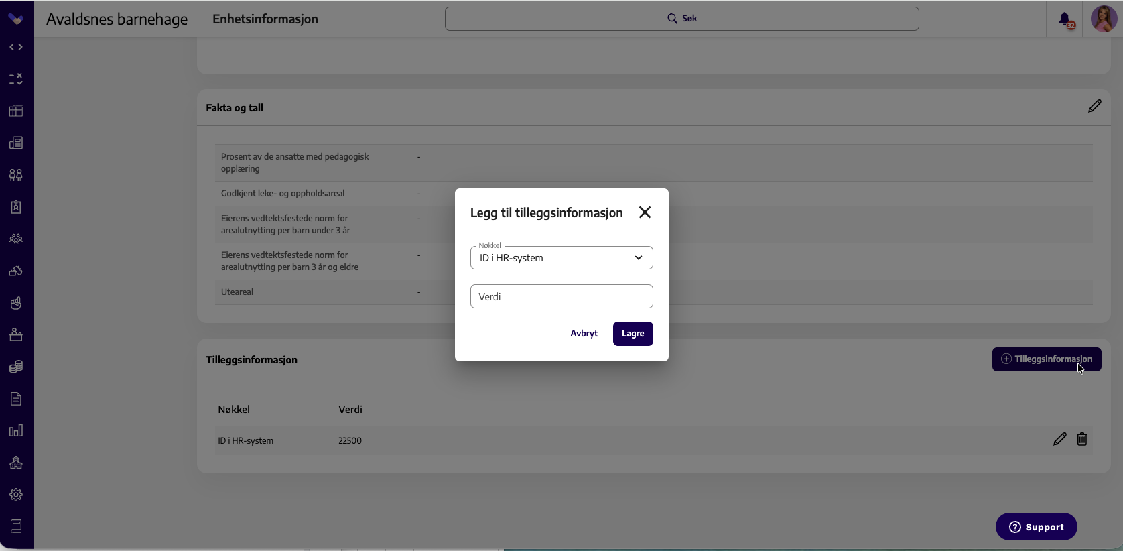This screenshot has width=1123, height=551.
Task: Close the Legg til tilleggsinformasjon dialog
Action: pos(645,212)
